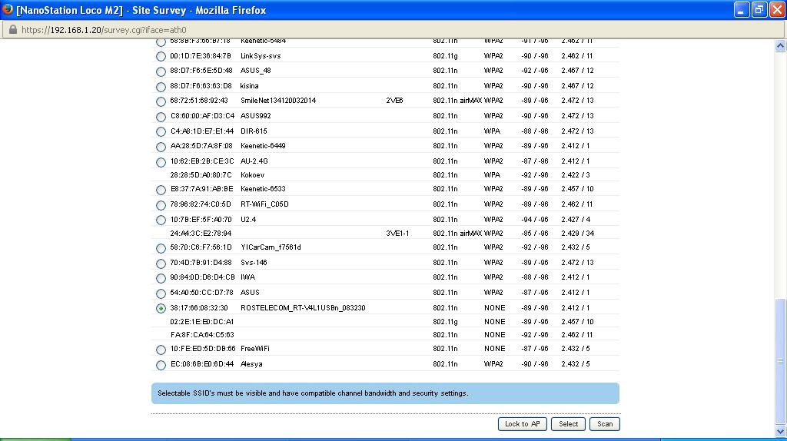Click the vertical scrollbar thumb

tap(781, 361)
